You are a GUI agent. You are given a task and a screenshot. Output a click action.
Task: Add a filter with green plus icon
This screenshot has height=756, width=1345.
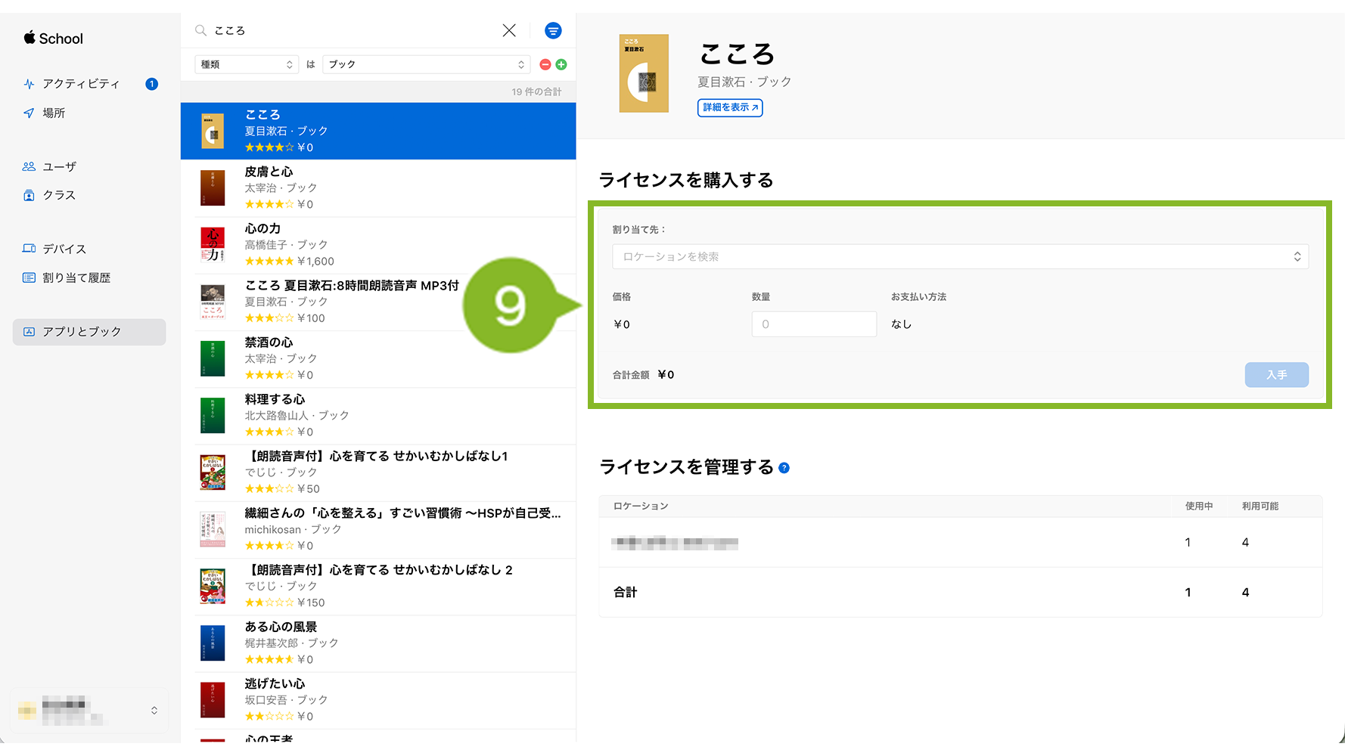pos(561,65)
